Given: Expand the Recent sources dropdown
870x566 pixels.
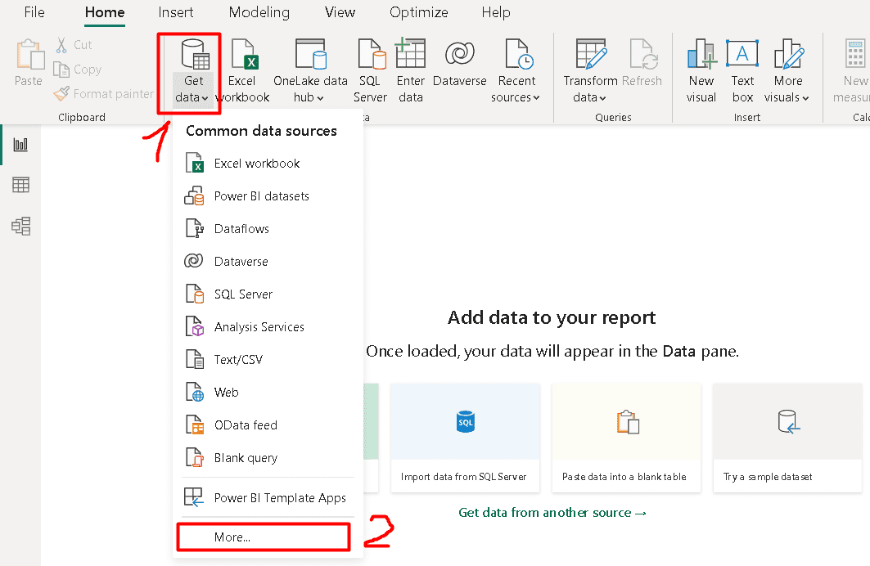Looking at the screenshot, I should pos(516,71).
